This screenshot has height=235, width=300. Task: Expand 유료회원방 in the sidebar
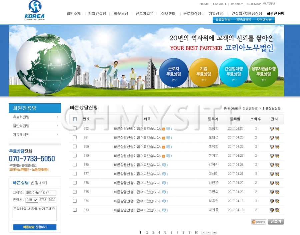point(35,117)
